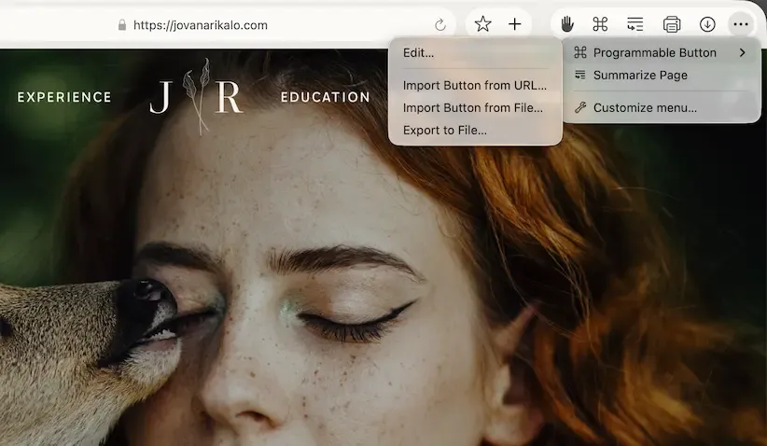Click the reload page icon
Image resolution: width=767 pixels, height=446 pixels.
pos(440,25)
